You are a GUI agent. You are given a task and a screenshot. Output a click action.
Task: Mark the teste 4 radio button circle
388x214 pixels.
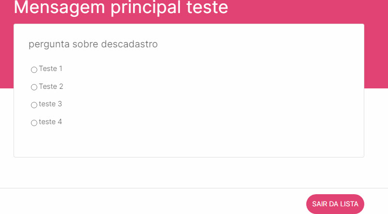coord(34,123)
